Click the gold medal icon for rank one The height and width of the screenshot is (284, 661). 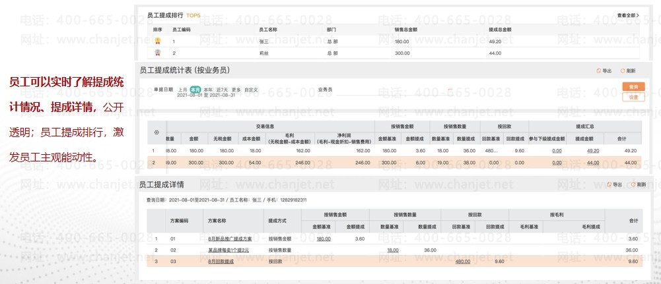click(x=158, y=41)
